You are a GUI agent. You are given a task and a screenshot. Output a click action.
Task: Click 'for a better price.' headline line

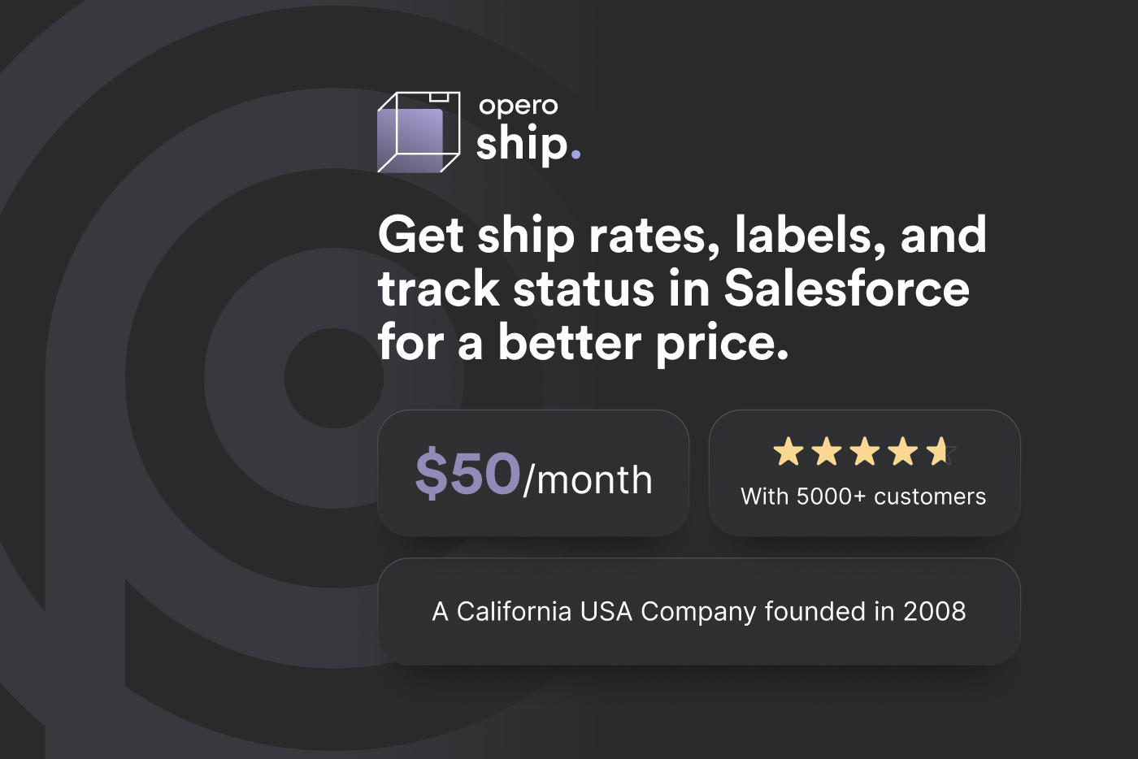tap(583, 342)
